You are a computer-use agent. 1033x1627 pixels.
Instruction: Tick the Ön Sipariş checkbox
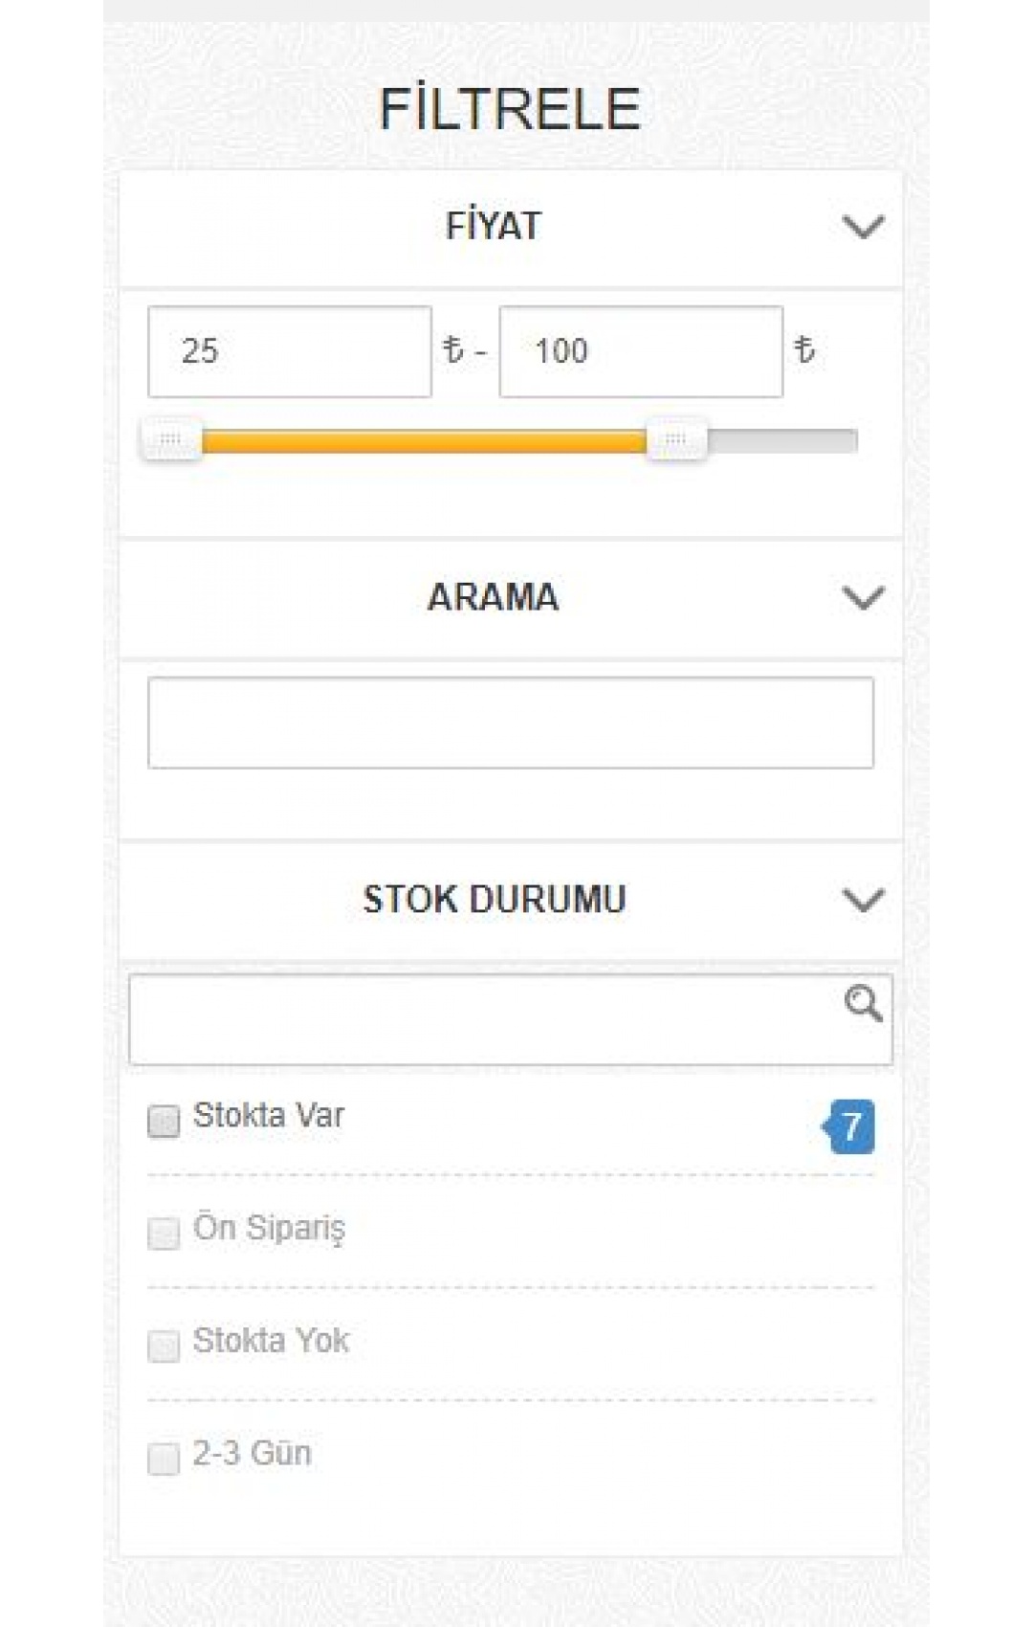coord(164,1233)
